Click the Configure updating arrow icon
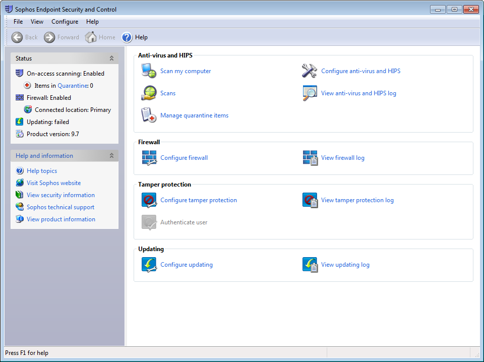Viewport: 484px width, 362px height. [149, 265]
